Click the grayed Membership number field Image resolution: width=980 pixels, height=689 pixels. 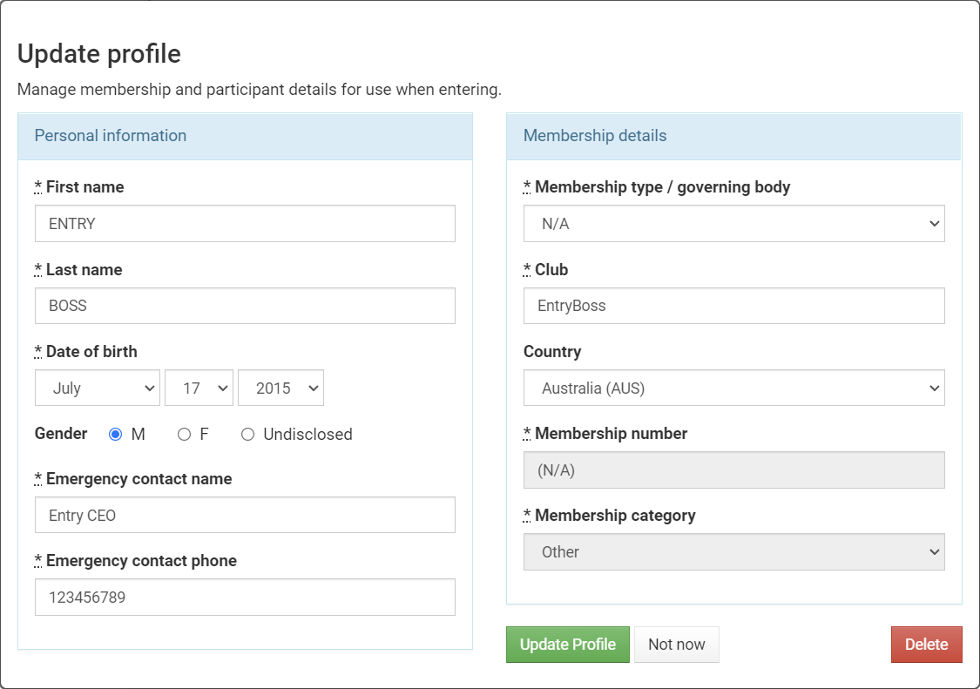click(733, 469)
